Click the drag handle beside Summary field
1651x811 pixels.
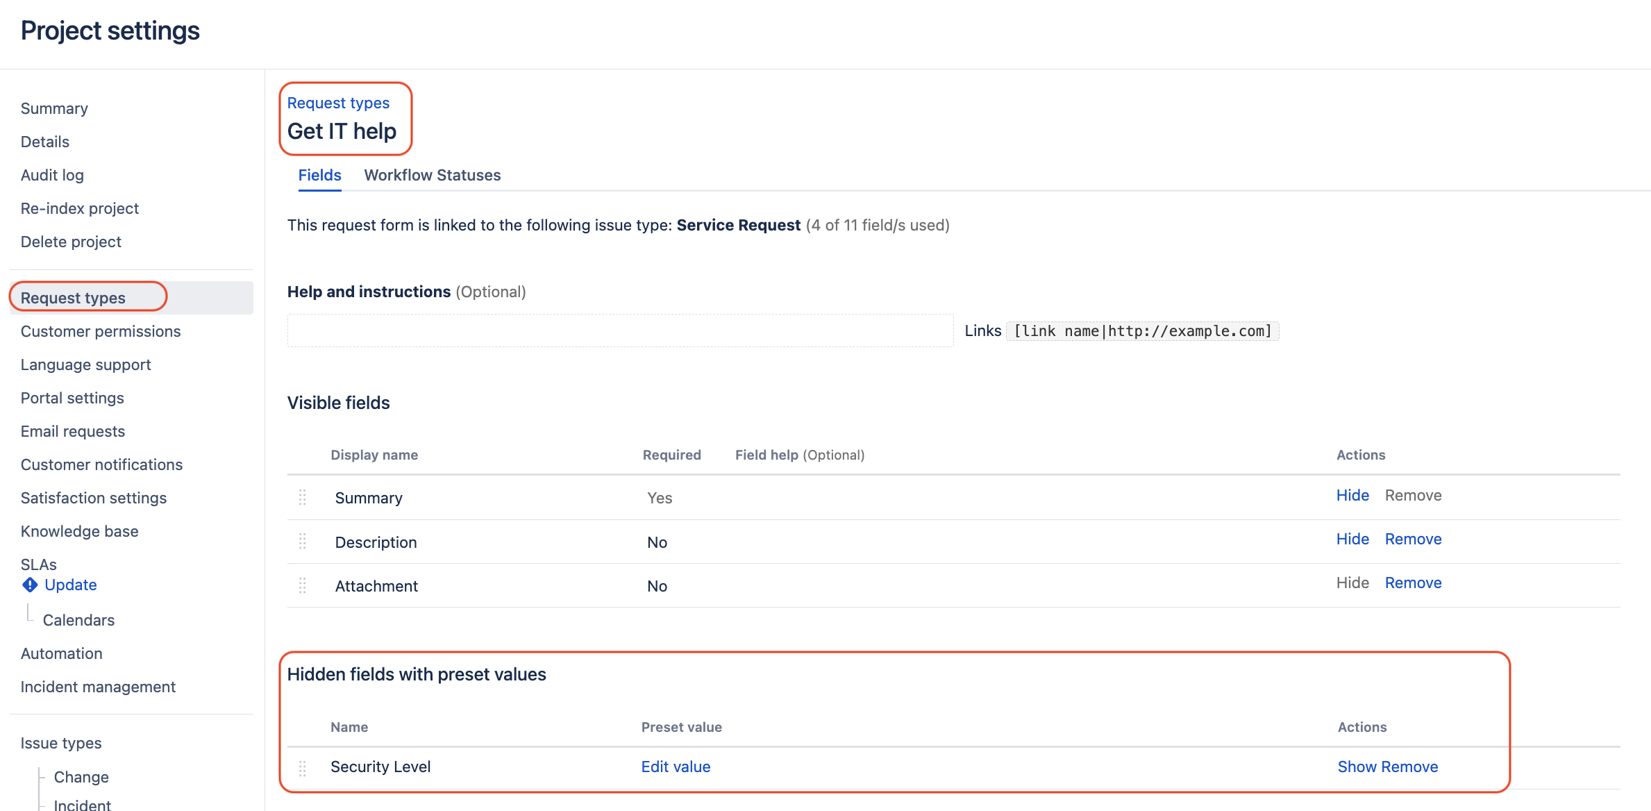303,497
